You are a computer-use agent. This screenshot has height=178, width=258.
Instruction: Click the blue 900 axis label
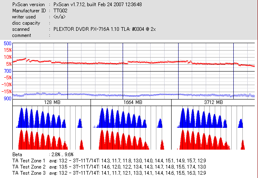(7, 98)
